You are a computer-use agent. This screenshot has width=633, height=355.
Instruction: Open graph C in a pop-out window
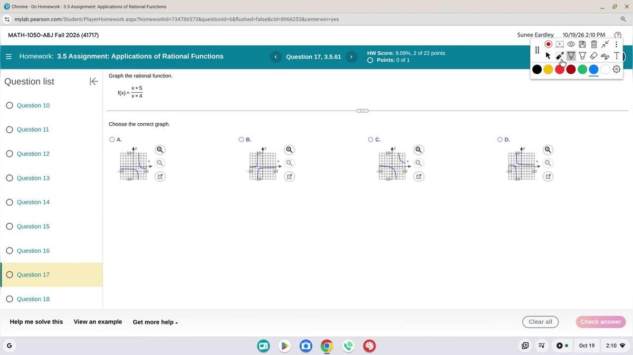point(418,176)
